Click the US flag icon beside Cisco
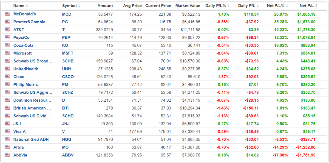This screenshot has height=163, width=329. pyautogui.click(x=7, y=77)
